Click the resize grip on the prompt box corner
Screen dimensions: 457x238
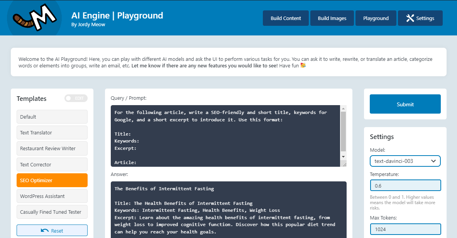[x=344, y=164]
